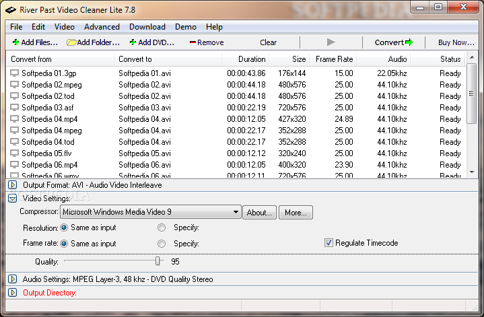484x317 pixels.
Task: Click the 427x320 size value
Action: 292,119
